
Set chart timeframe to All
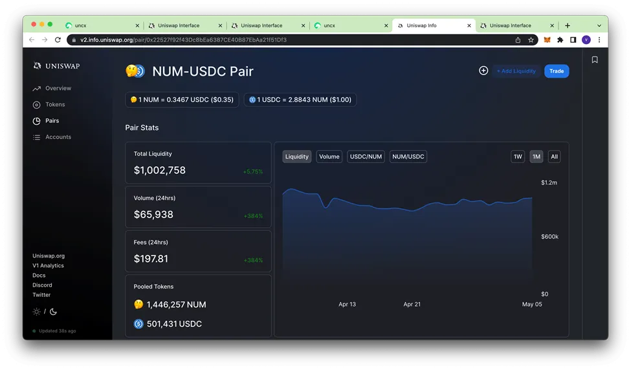pyautogui.click(x=554, y=157)
